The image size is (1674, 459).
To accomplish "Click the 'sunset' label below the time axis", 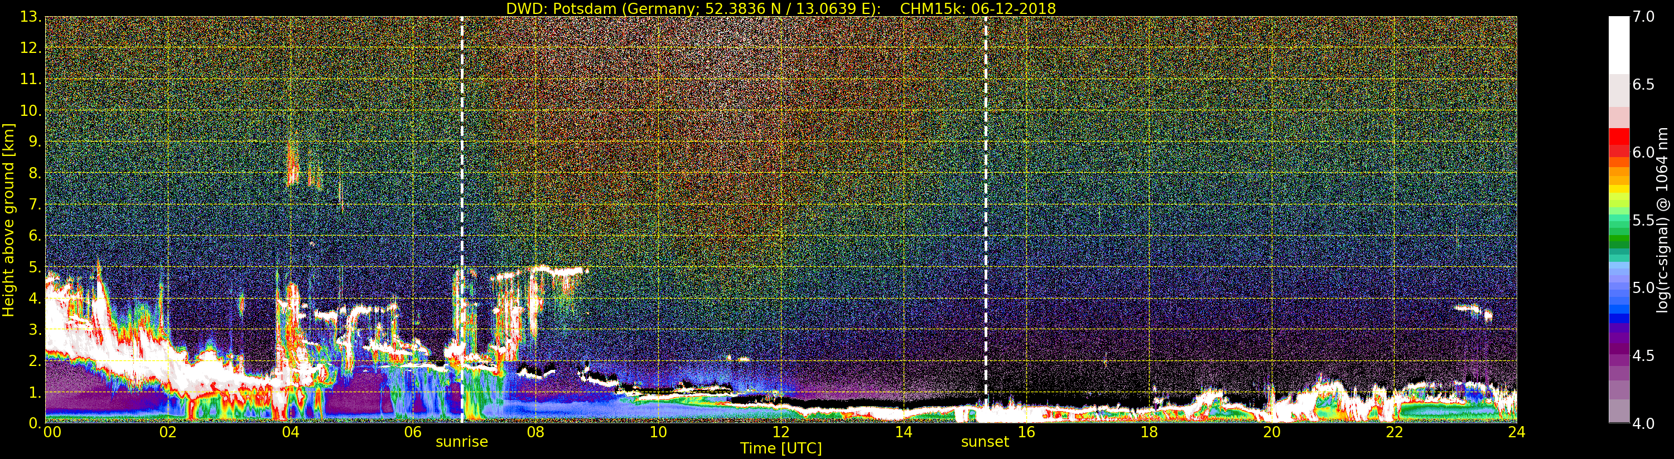I will click(985, 442).
